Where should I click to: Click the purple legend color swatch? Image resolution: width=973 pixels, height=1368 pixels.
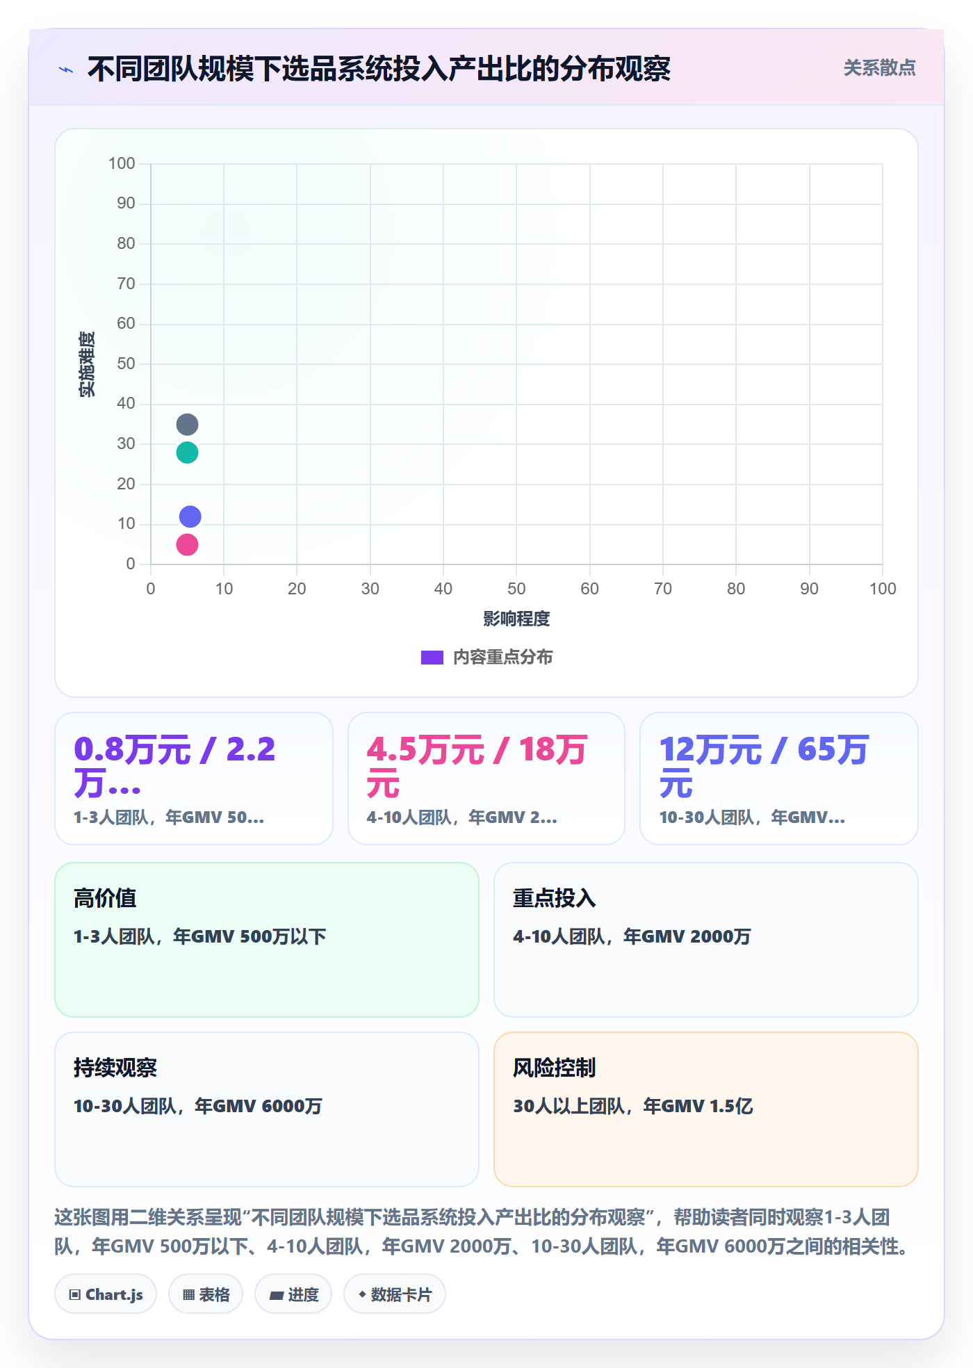click(432, 658)
